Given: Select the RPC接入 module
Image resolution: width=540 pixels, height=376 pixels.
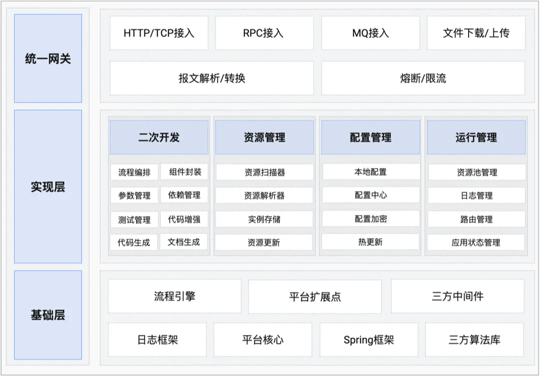Looking at the screenshot, I should (x=263, y=32).
